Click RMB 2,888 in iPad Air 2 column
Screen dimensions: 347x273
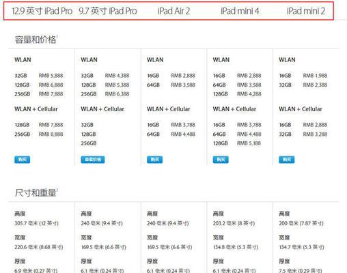click(183, 76)
